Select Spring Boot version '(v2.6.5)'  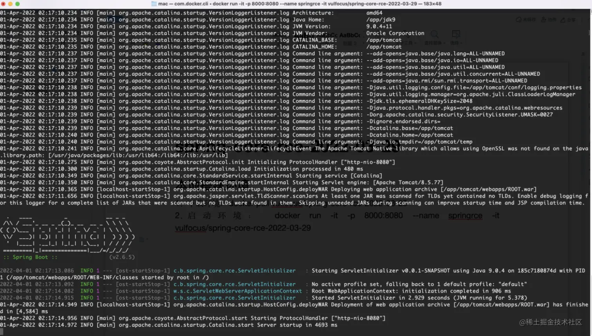pos(122,257)
